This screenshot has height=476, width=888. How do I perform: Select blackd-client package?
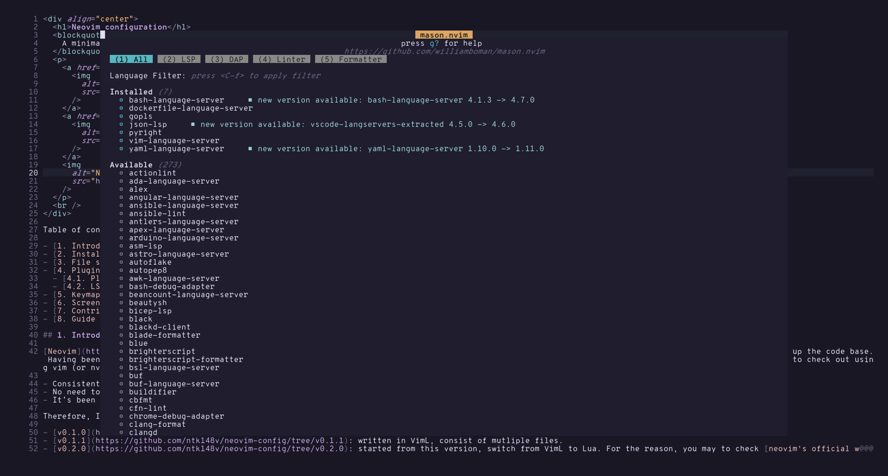coord(160,327)
